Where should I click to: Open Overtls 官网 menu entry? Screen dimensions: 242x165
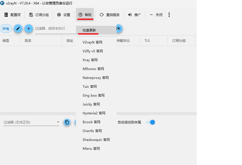[96, 131]
